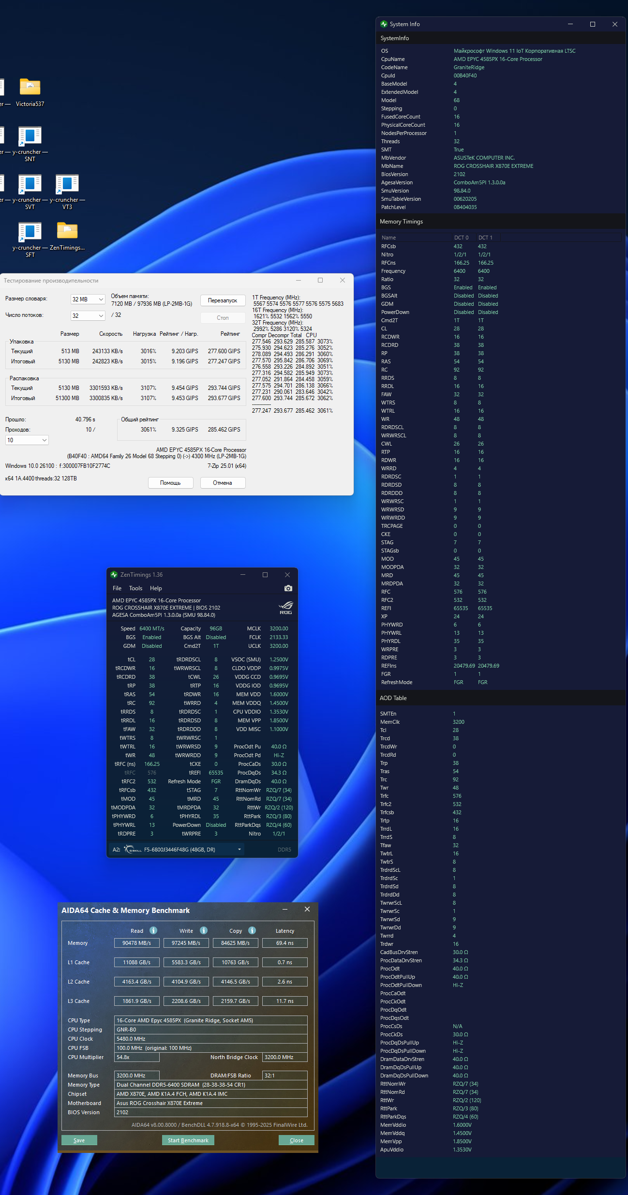Open the passes dropdown showing 10
628x1195 pixels.
click(x=27, y=440)
